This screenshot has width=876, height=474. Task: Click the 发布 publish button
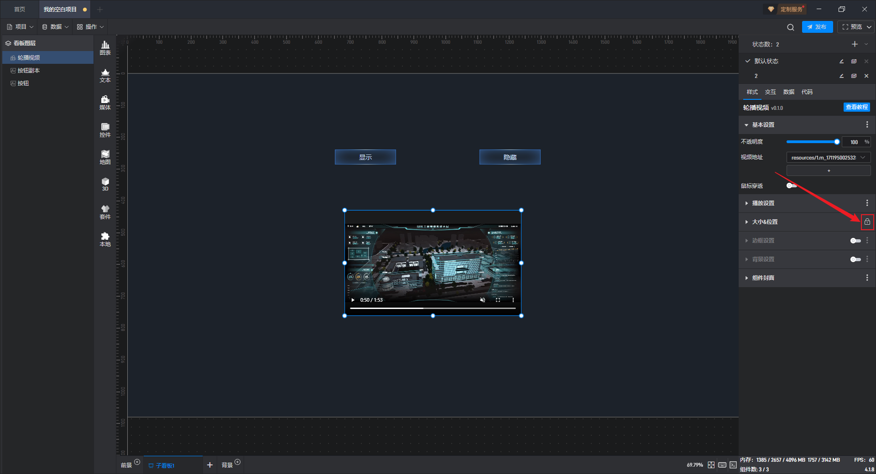817,27
